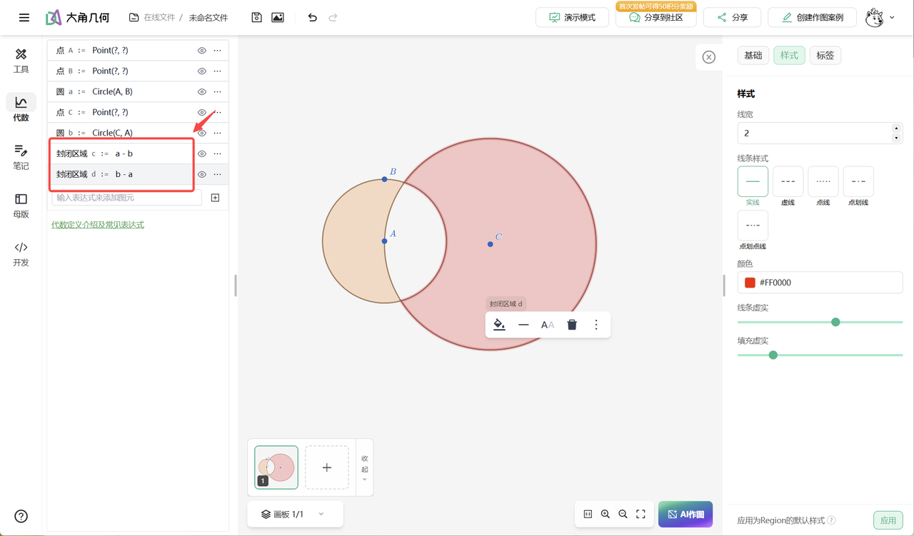Open the 笔记 notes panel
The height and width of the screenshot is (536, 914).
click(21, 157)
